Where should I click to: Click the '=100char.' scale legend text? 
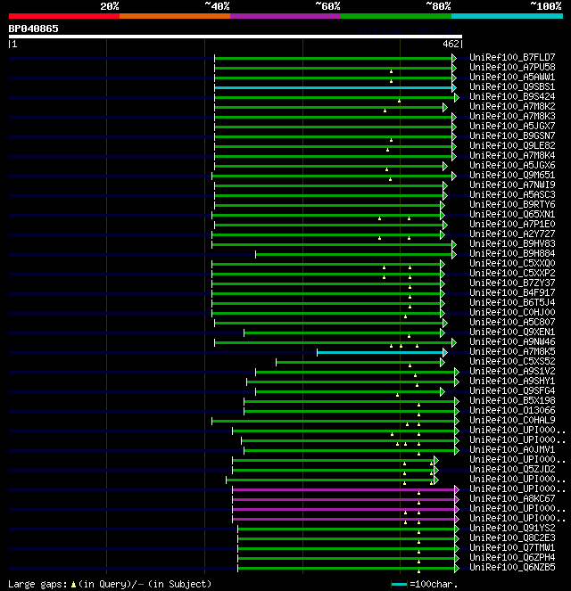click(x=434, y=584)
